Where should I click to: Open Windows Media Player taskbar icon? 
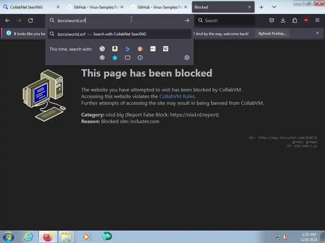point(86,237)
